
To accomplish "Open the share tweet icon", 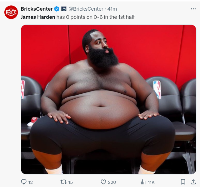I will (x=193, y=182).
